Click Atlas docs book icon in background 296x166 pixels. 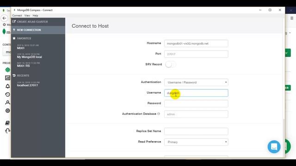[x=7, y=123]
